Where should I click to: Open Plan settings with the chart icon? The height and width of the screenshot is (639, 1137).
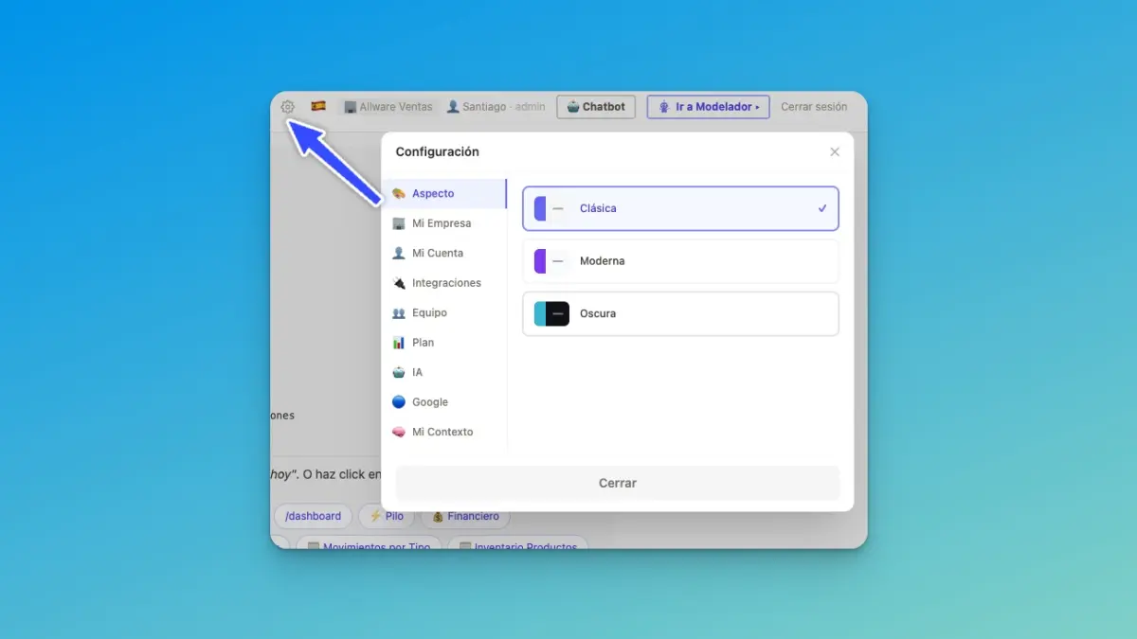coord(399,343)
